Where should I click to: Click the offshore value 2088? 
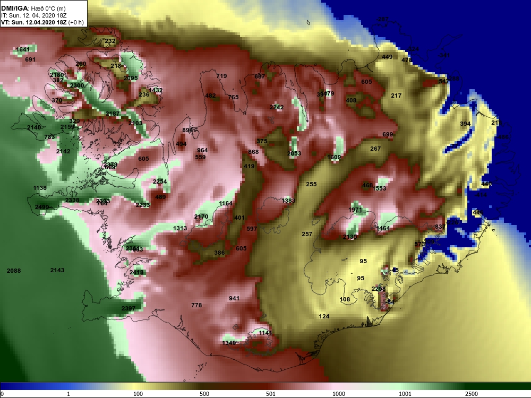tap(14, 271)
